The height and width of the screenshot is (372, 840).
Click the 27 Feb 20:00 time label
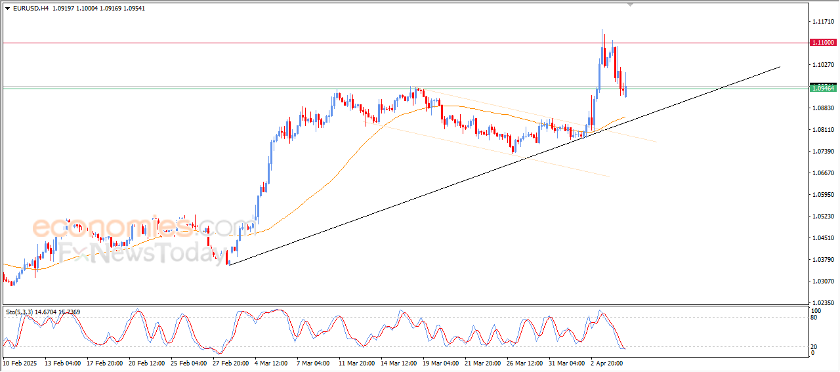coord(232,362)
